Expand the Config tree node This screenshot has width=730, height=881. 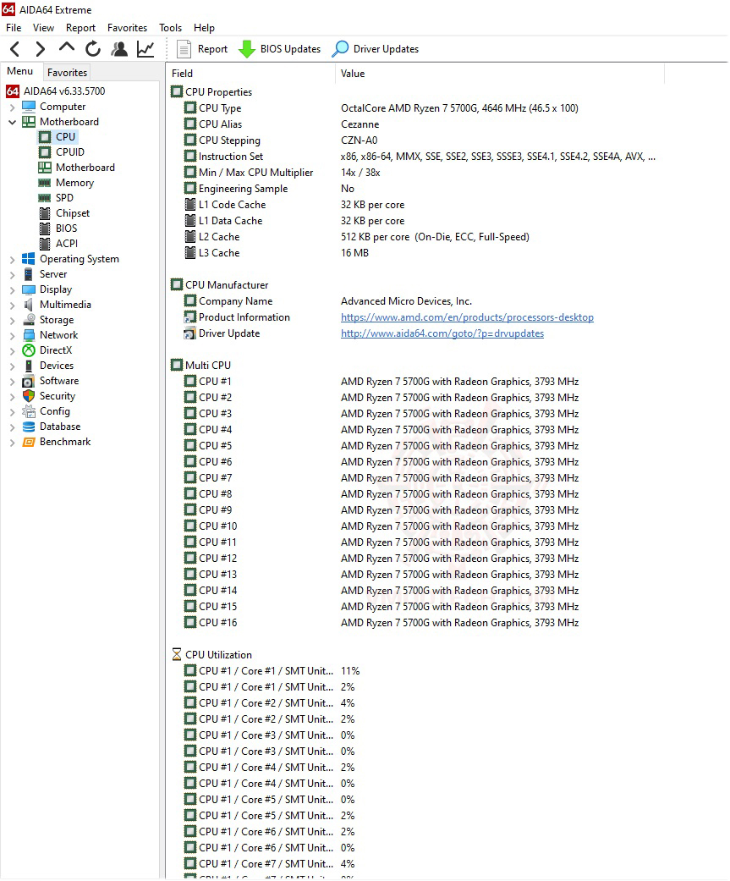[x=12, y=412]
